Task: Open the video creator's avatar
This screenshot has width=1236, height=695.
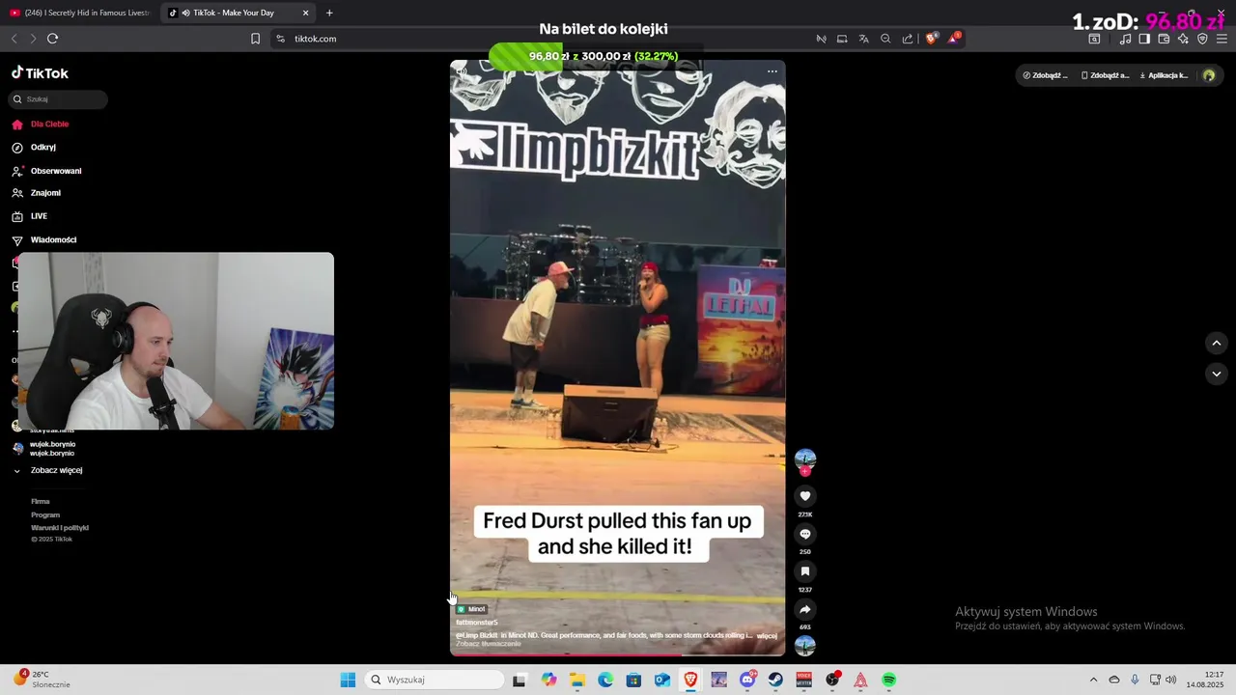Action: [805, 459]
